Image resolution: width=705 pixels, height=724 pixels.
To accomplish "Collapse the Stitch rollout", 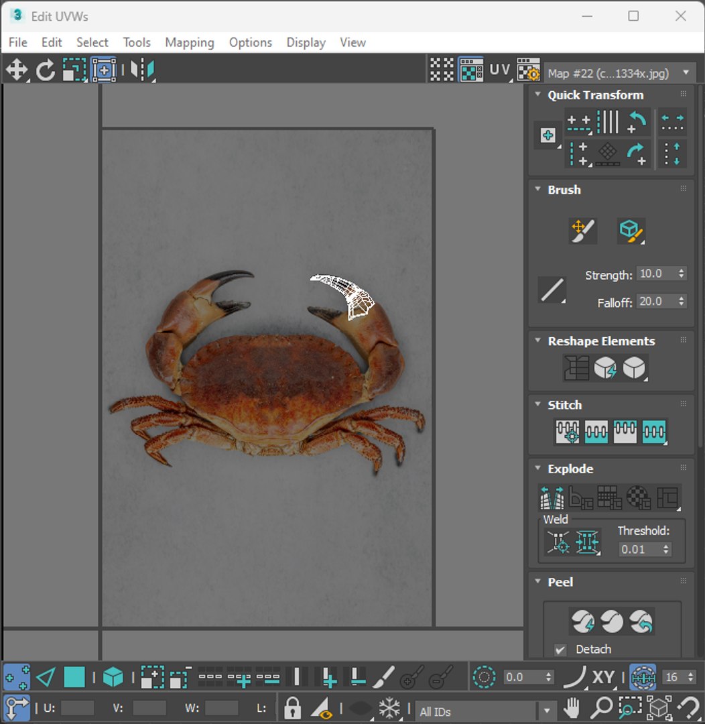I will pos(538,404).
